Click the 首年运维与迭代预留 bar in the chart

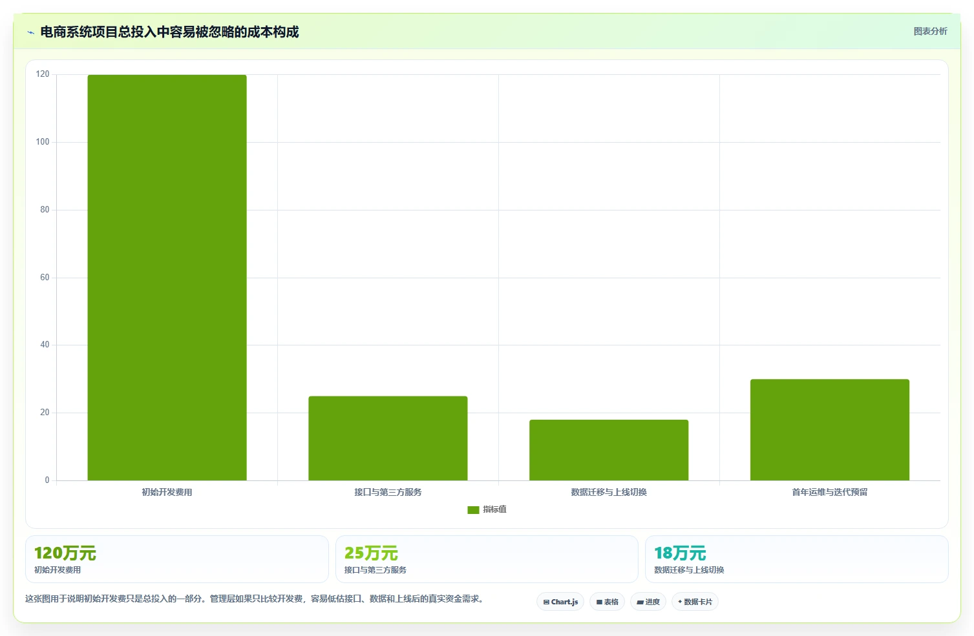pos(830,430)
